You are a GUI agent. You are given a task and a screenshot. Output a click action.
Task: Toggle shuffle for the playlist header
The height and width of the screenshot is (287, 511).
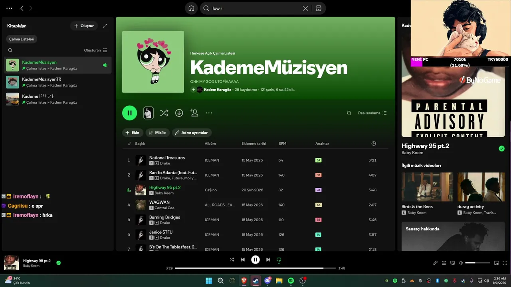164,113
